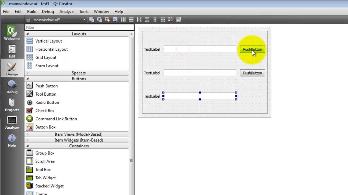Click the second row line edit field
Viewport: 348px width, 195px height.
pyautogui.click(x=200, y=73)
